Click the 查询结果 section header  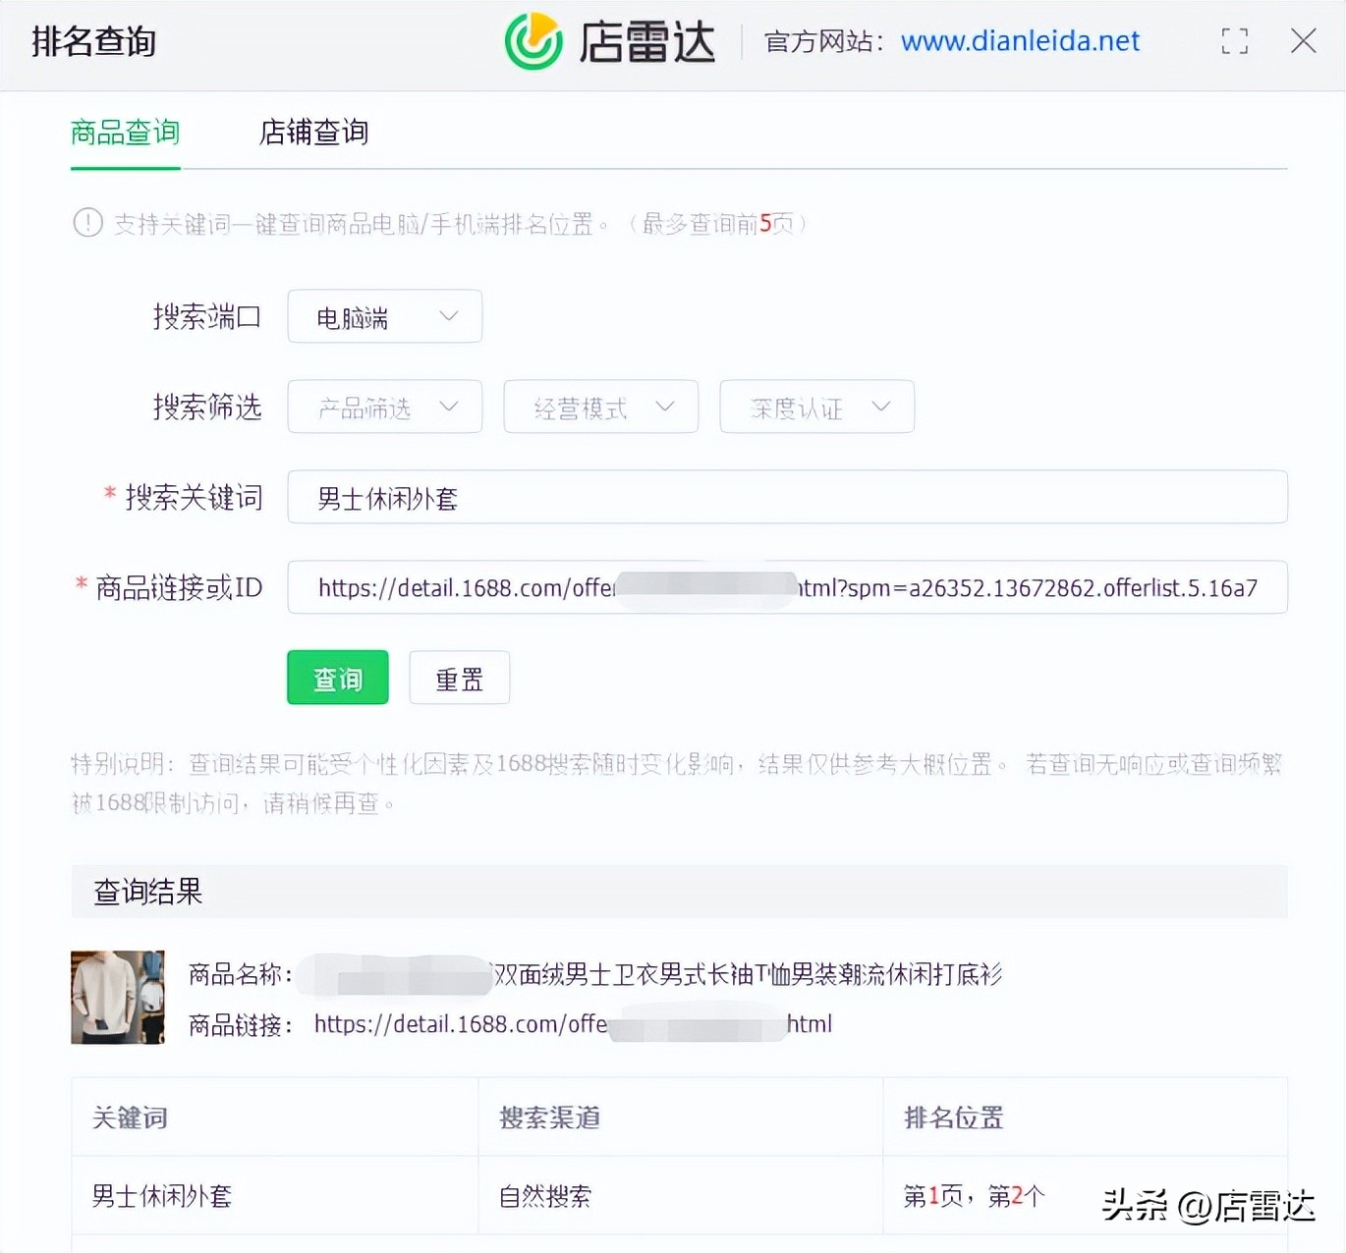tap(146, 892)
